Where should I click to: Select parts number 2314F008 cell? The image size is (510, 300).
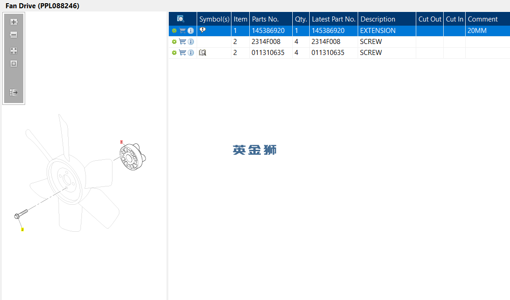(271, 42)
